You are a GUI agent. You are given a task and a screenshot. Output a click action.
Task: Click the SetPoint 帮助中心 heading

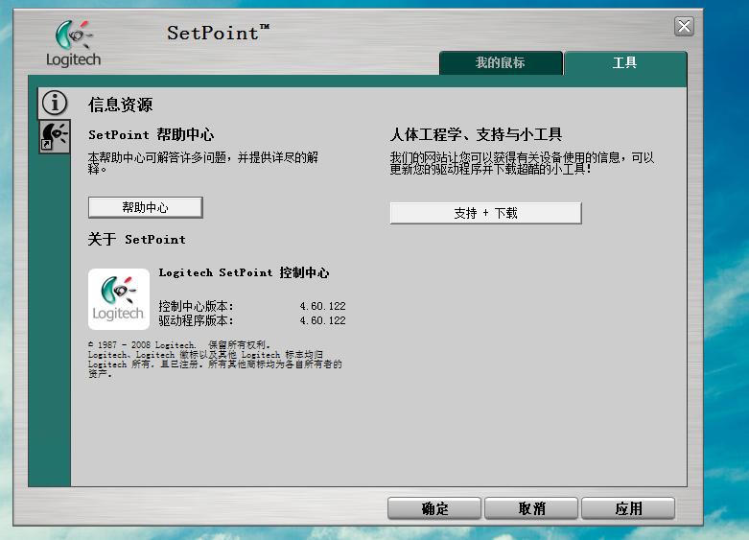tap(151, 134)
